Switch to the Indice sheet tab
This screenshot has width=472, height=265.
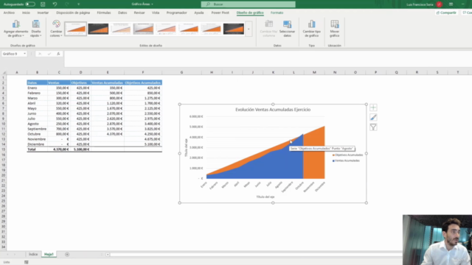[x=33, y=255]
